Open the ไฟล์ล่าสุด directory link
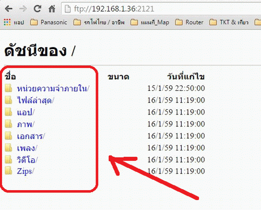261x210 pixels. point(35,100)
